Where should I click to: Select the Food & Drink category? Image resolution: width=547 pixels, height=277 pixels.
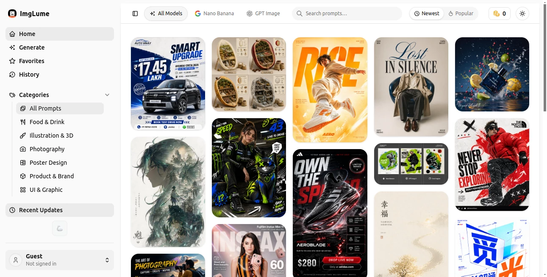(60, 122)
